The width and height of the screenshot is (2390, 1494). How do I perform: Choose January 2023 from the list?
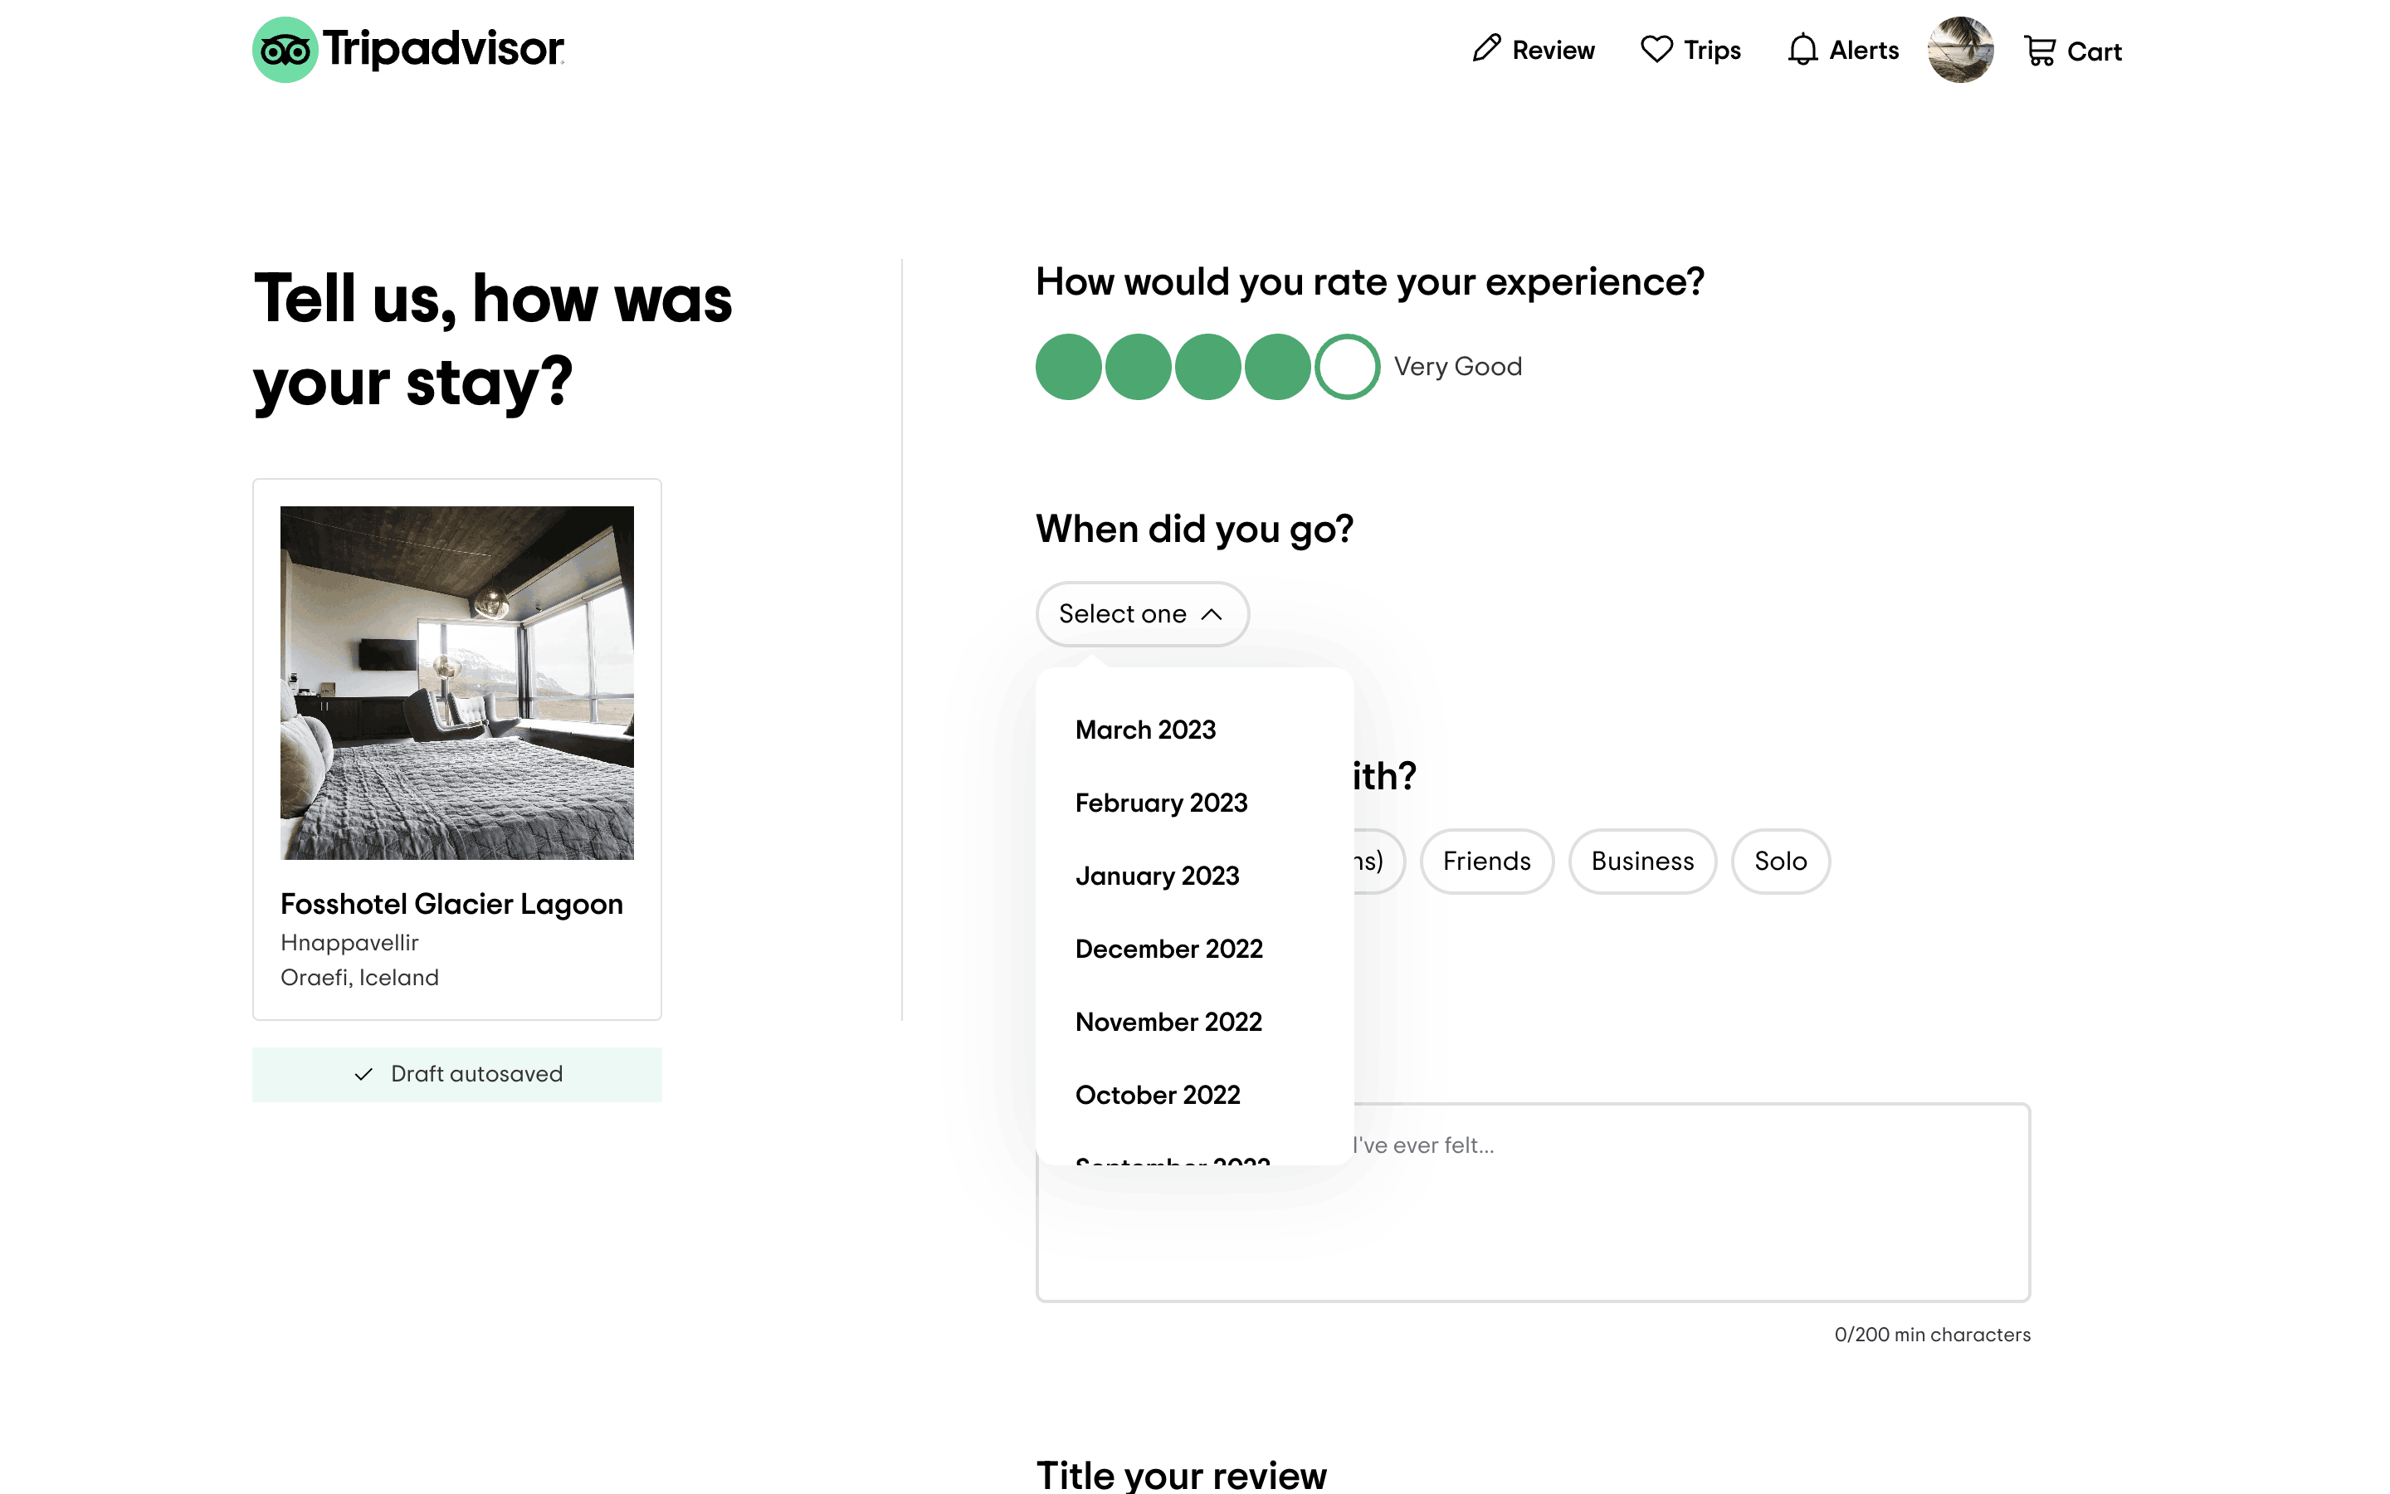tap(1157, 876)
